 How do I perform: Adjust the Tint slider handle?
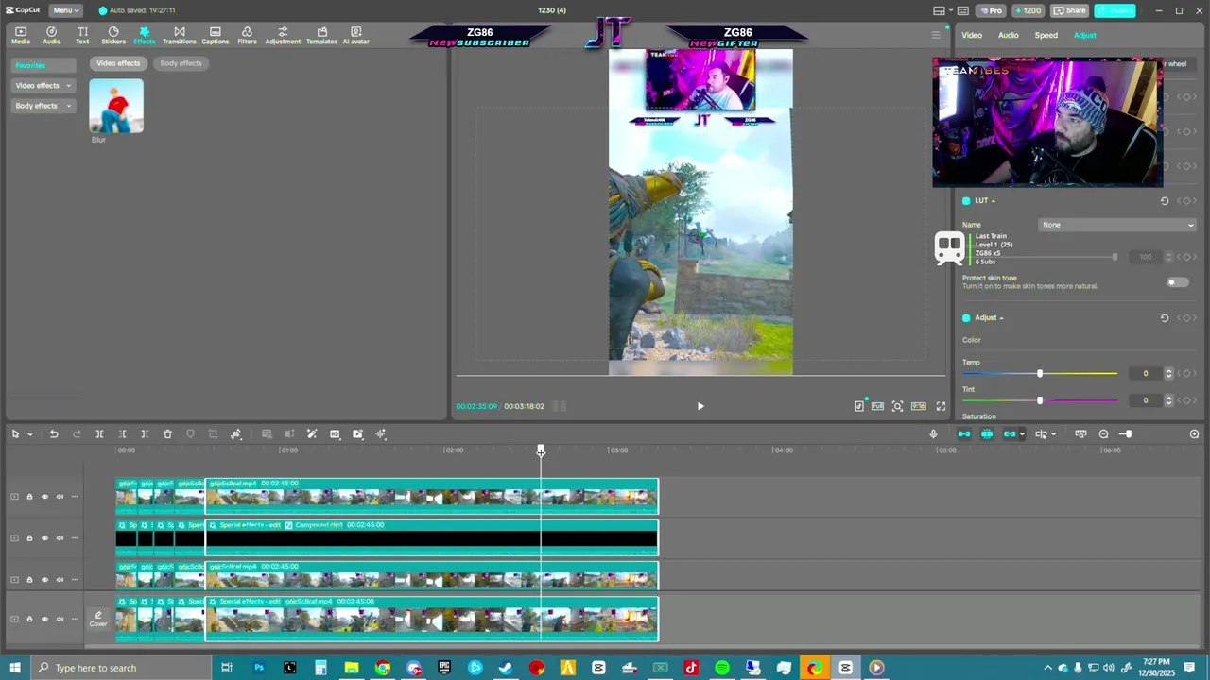coord(1040,400)
